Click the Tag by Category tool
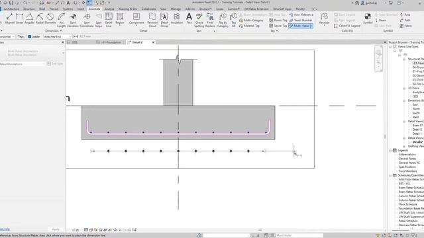424x238 pixels. click(x=223, y=20)
